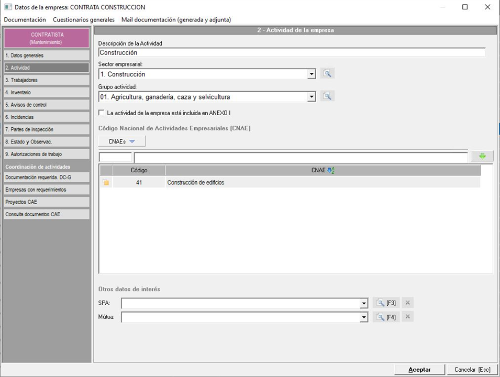Click the magnifier icon beside Grupo actividad
500x377 pixels.
tap(327, 96)
